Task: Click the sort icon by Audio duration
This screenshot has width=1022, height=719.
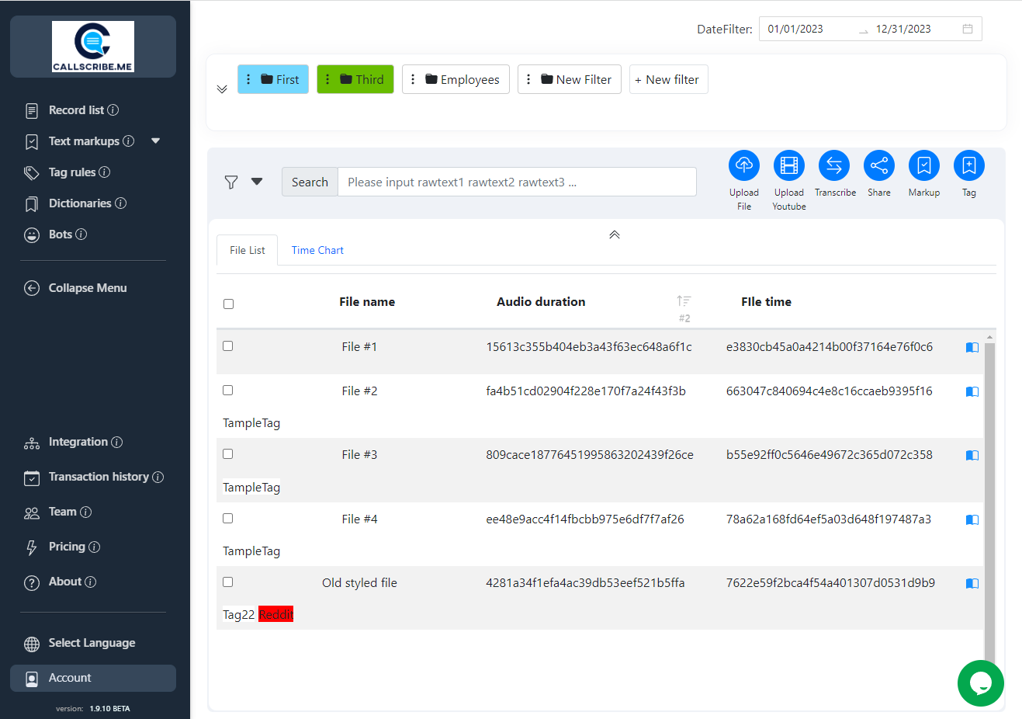Action: tap(684, 301)
